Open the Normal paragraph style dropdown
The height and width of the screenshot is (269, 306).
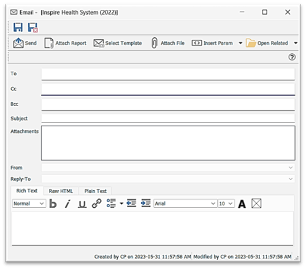[29, 203]
